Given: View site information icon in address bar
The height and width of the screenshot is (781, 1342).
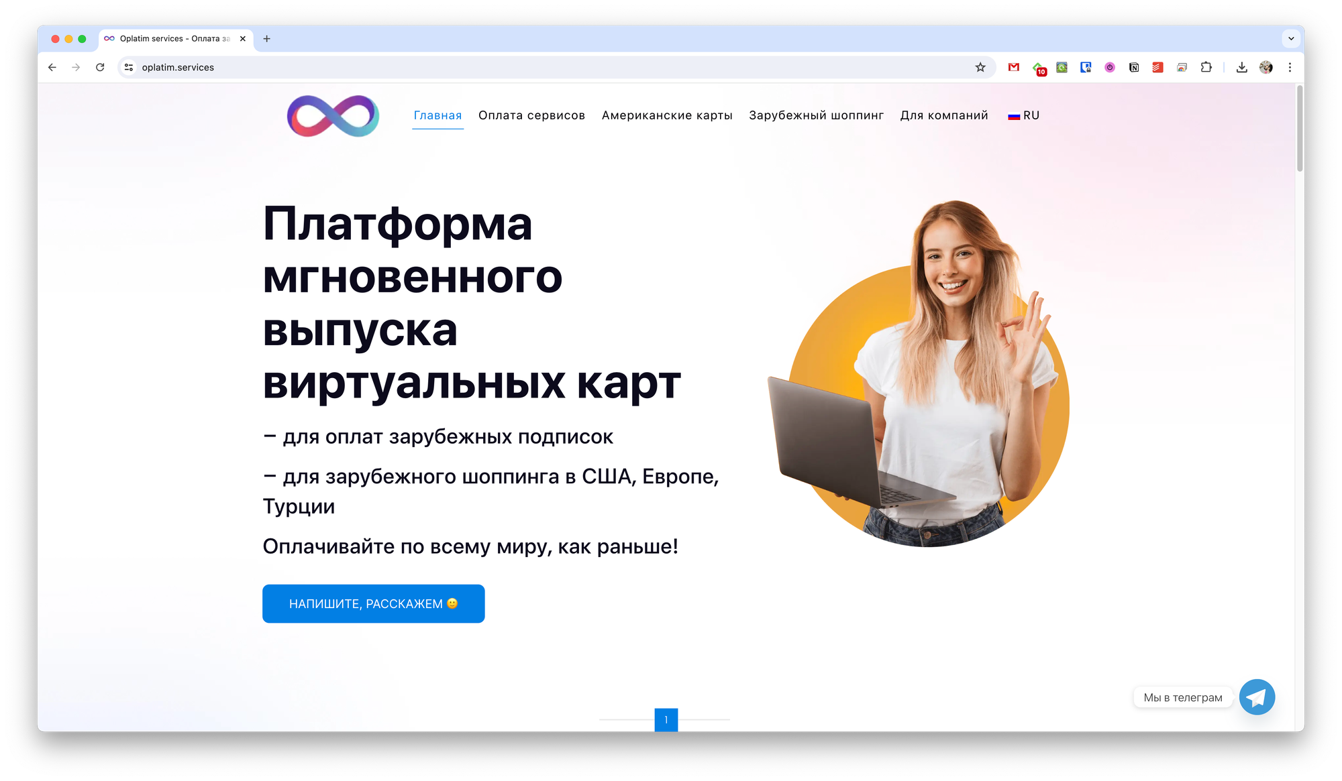Looking at the screenshot, I should pos(129,67).
